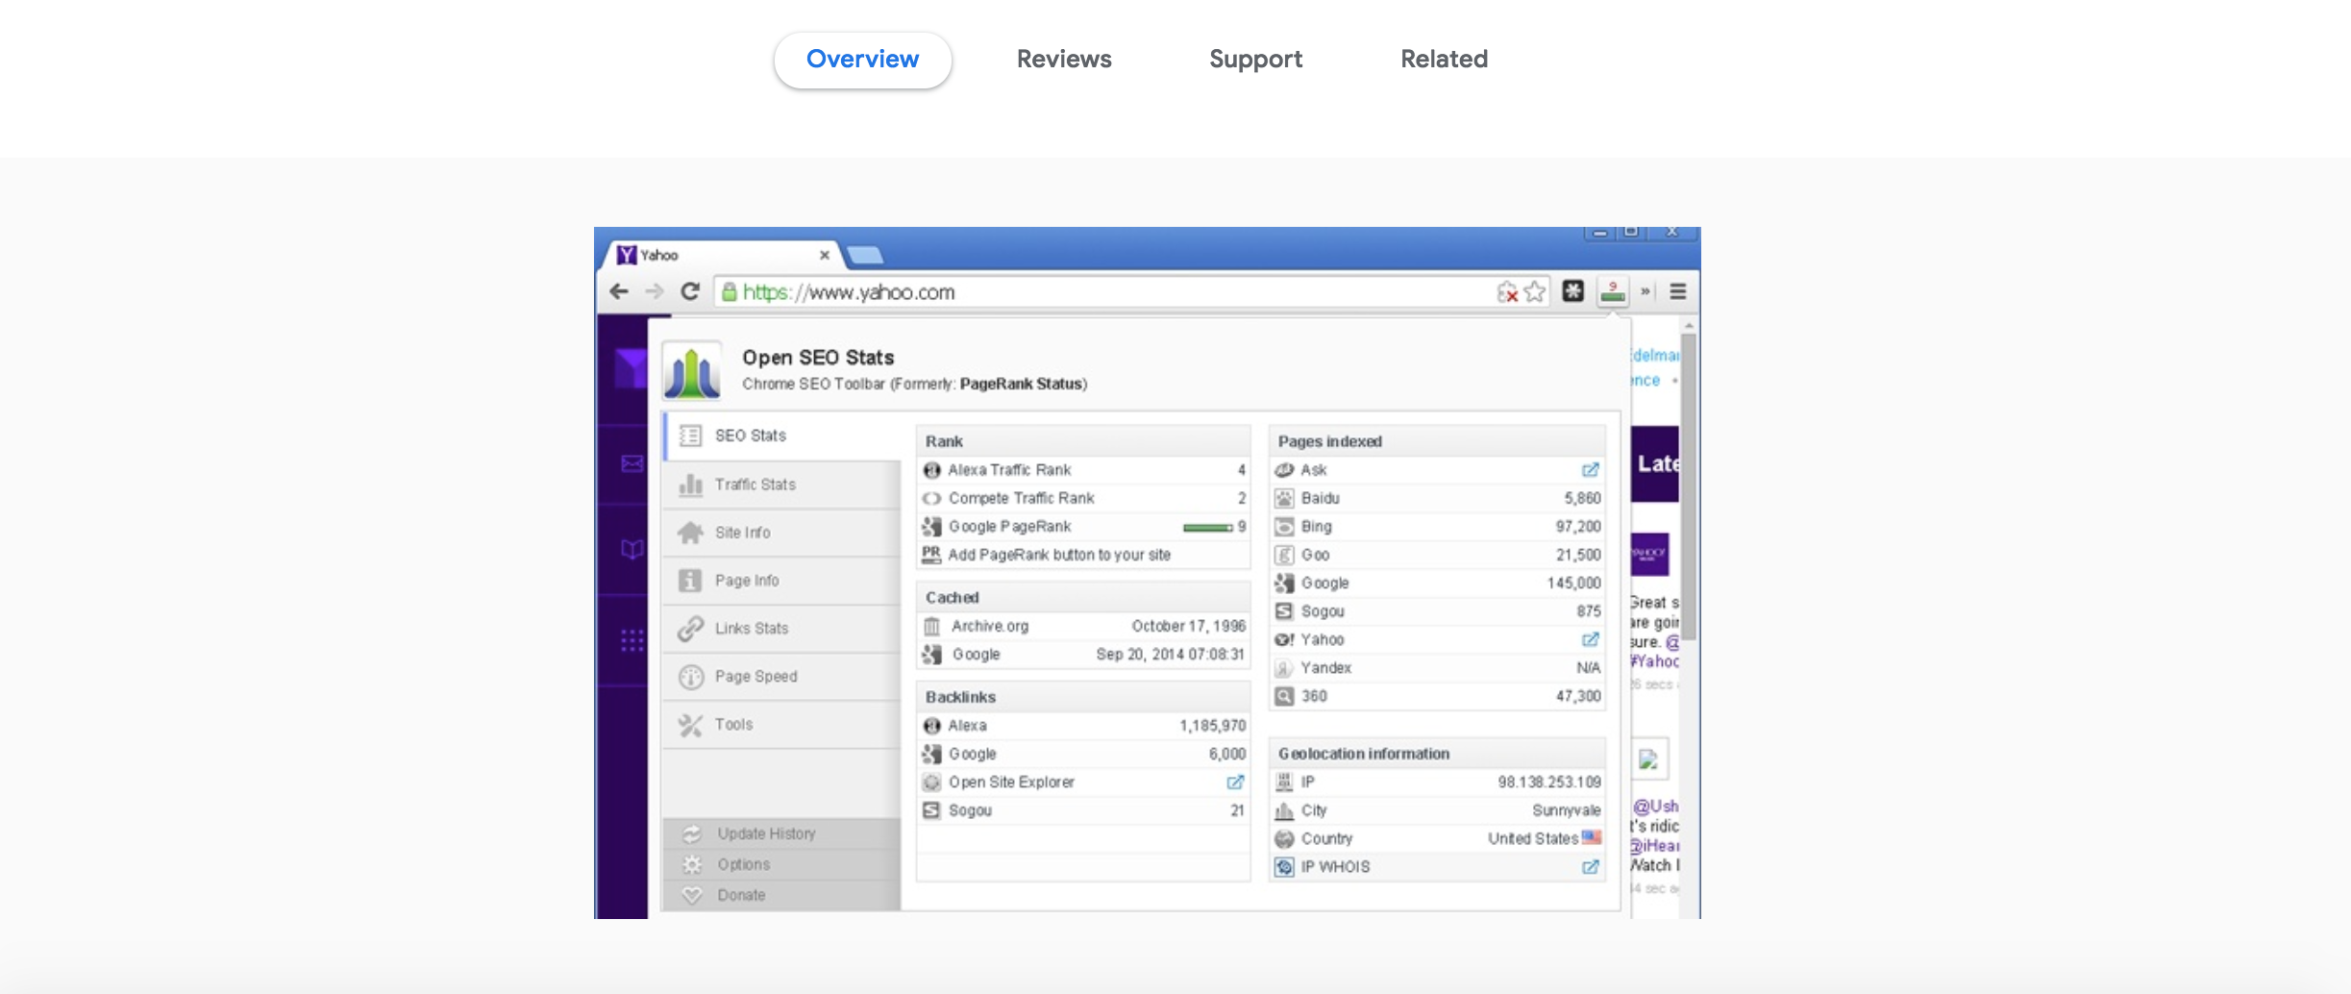This screenshot has height=994, width=2351.
Task: Click Add PageRank button to your site
Action: pos(1059,555)
